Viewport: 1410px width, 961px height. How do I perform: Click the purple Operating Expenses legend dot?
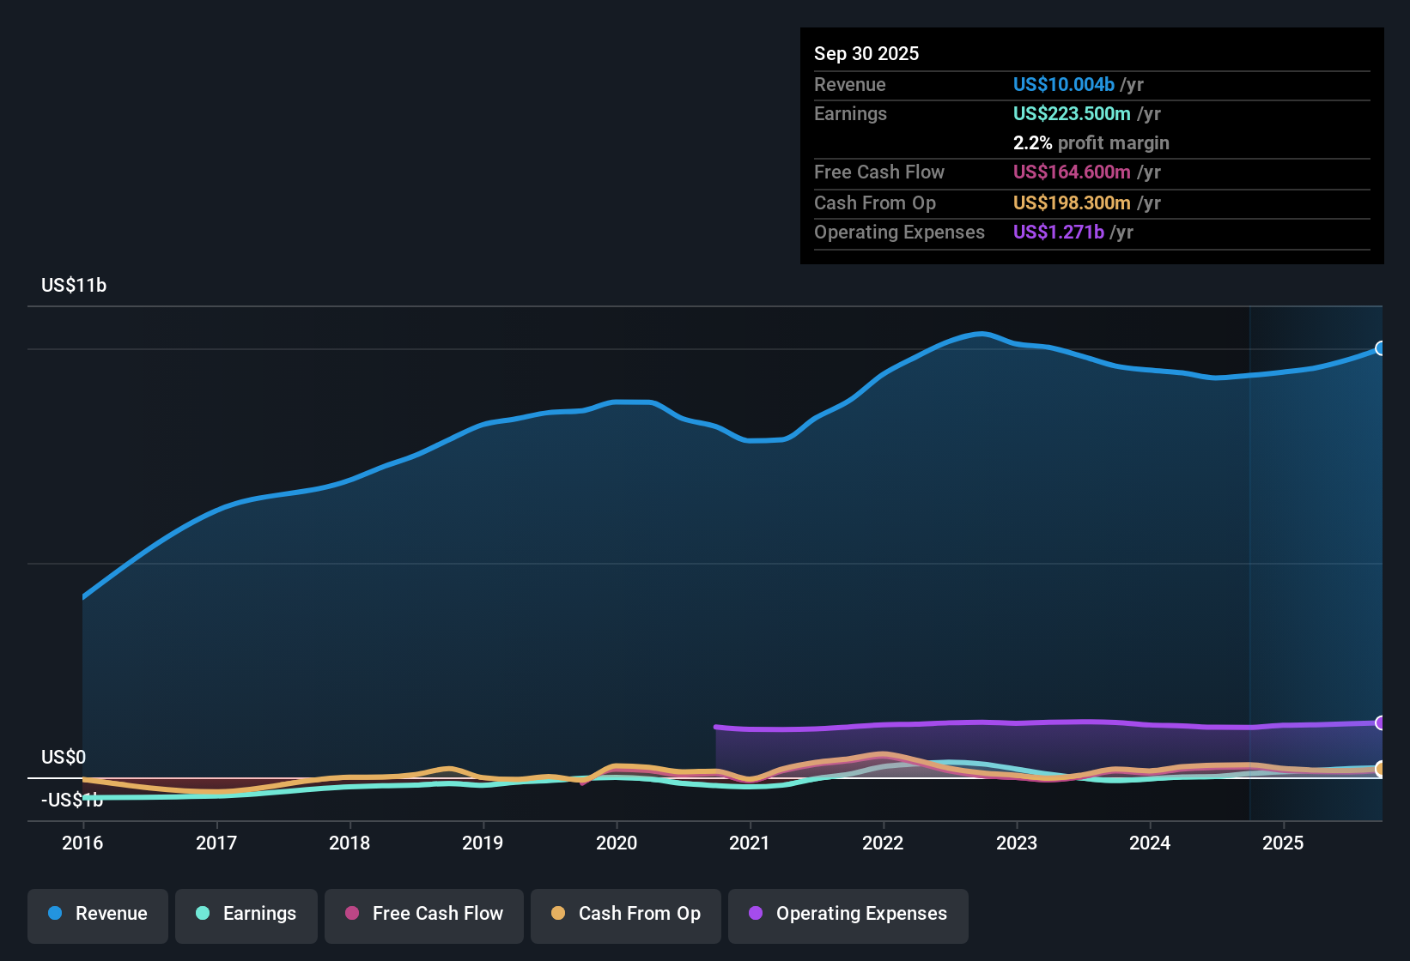pyautogui.click(x=755, y=914)
